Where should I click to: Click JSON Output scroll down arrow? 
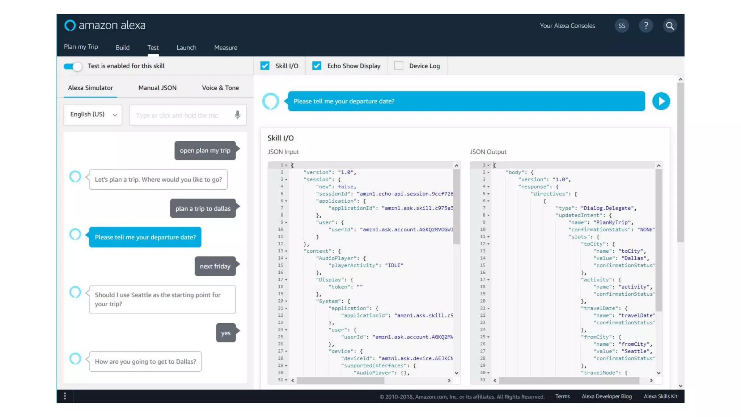click(659, 373)
